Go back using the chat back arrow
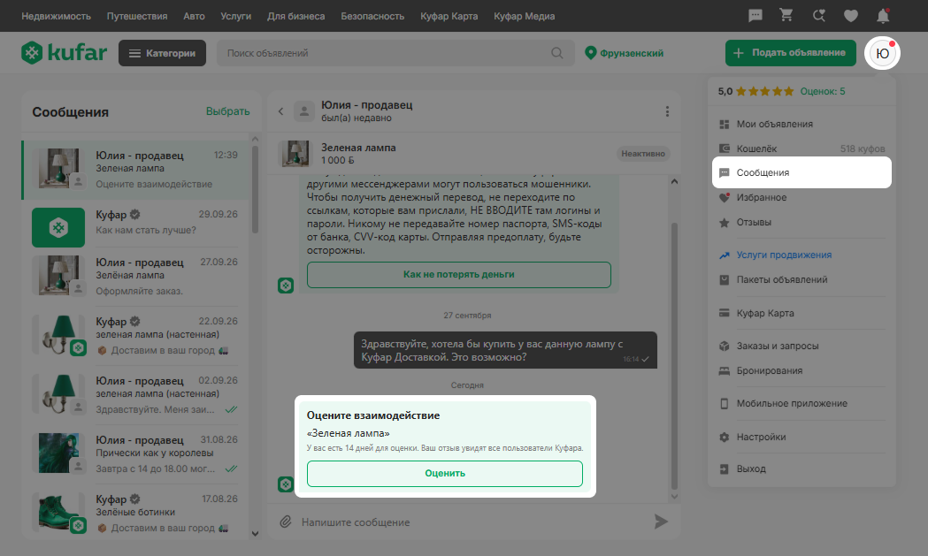Screen dimensions: 928x556 (x=281, y=111)
